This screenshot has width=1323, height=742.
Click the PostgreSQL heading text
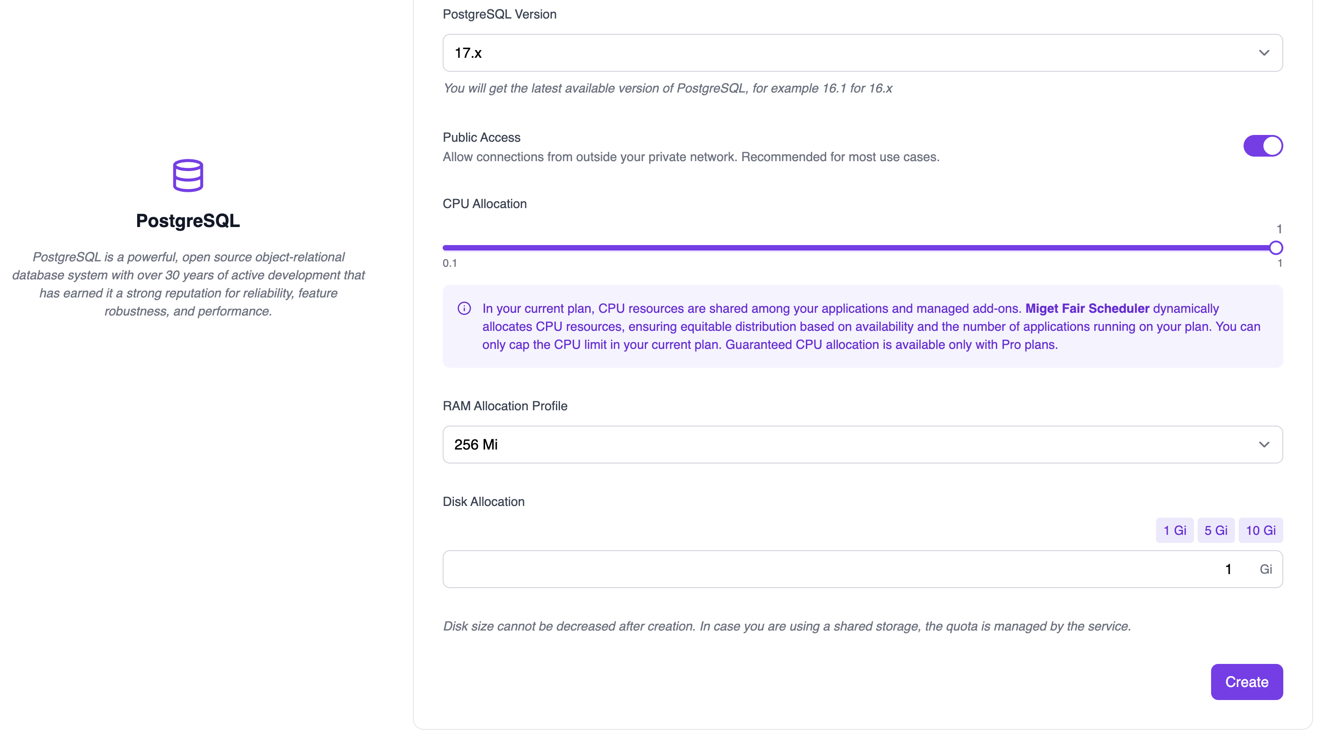188,221
